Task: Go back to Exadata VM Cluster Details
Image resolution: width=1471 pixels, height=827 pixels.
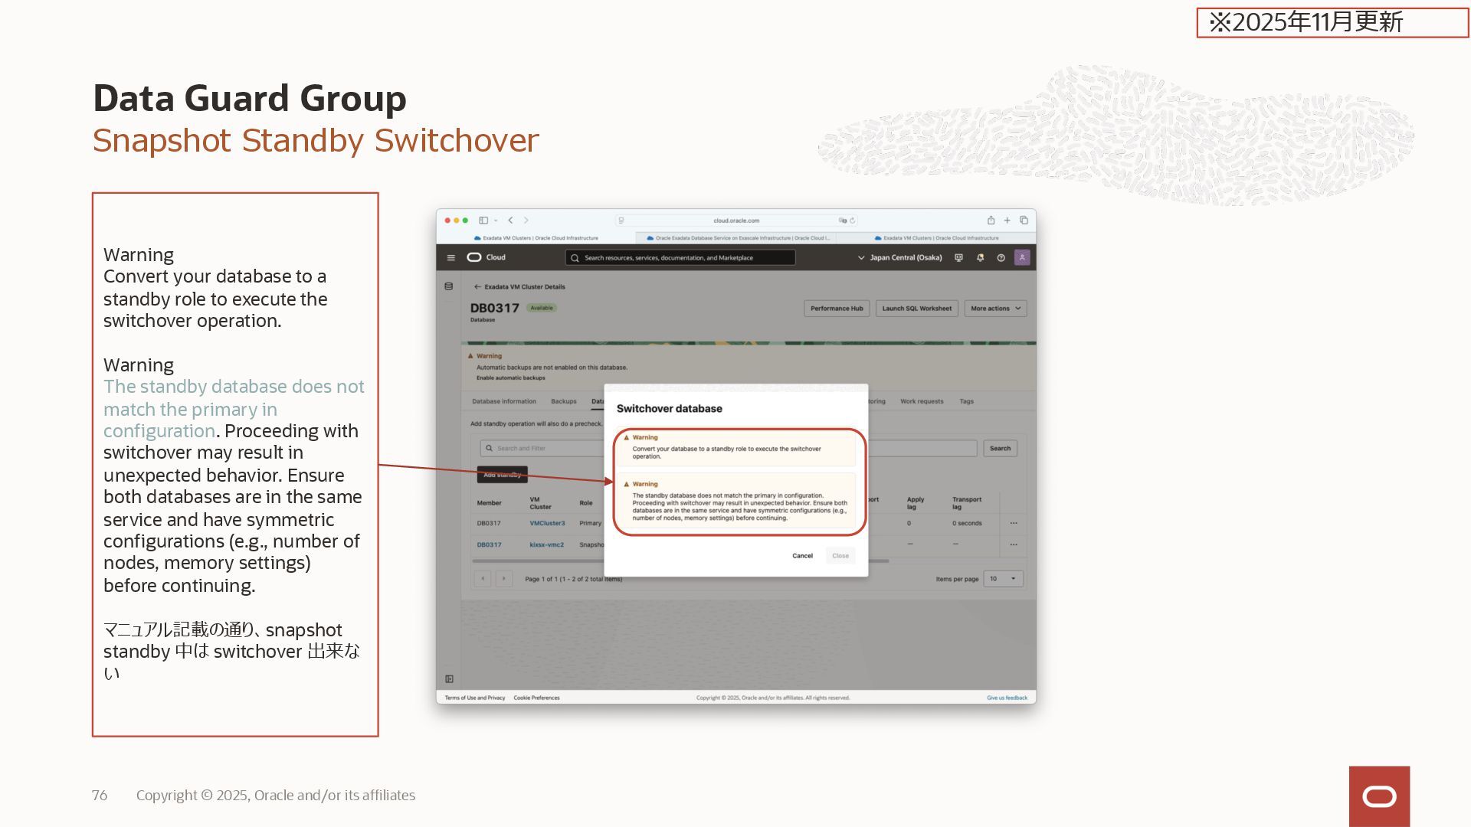Action: pos(519,287)
